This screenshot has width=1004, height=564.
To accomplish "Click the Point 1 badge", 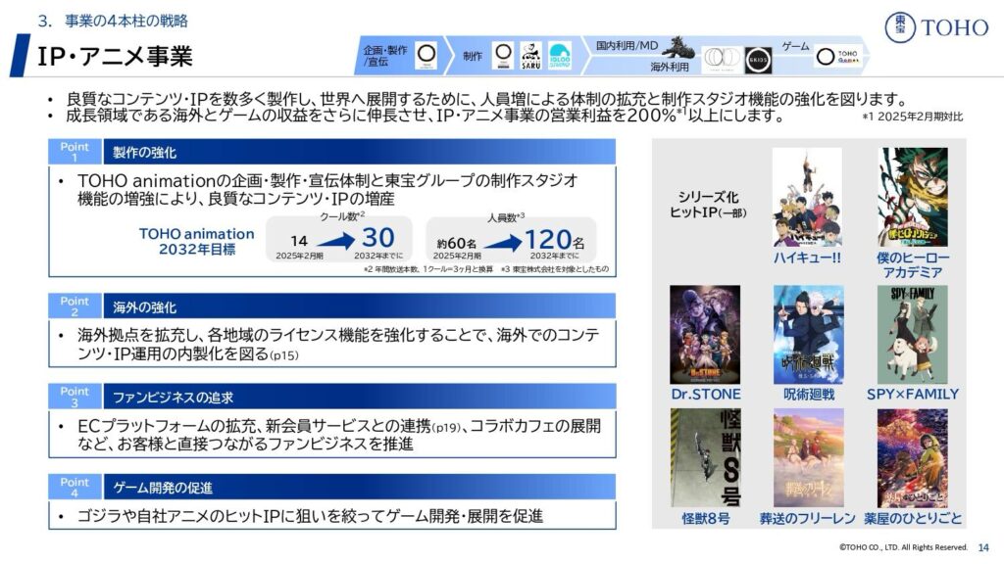I will click(x=75, y=152).
